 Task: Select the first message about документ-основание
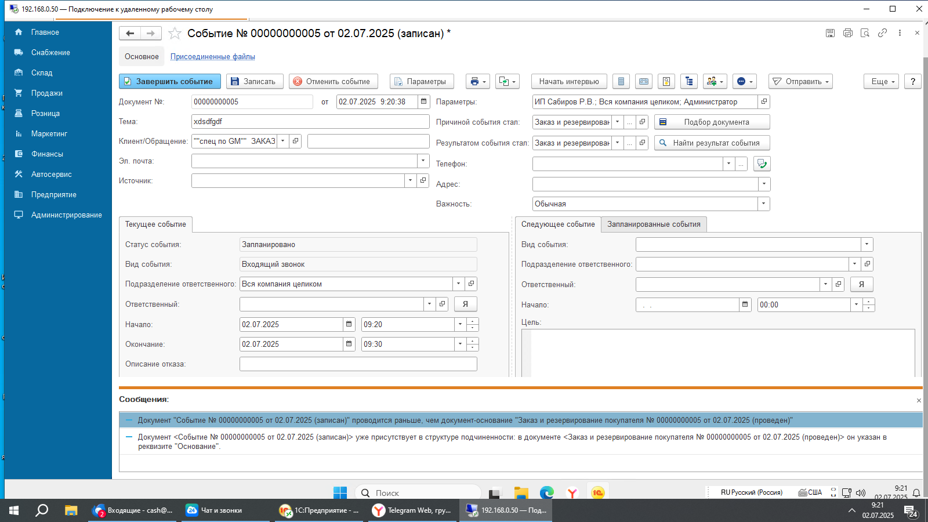520,420
